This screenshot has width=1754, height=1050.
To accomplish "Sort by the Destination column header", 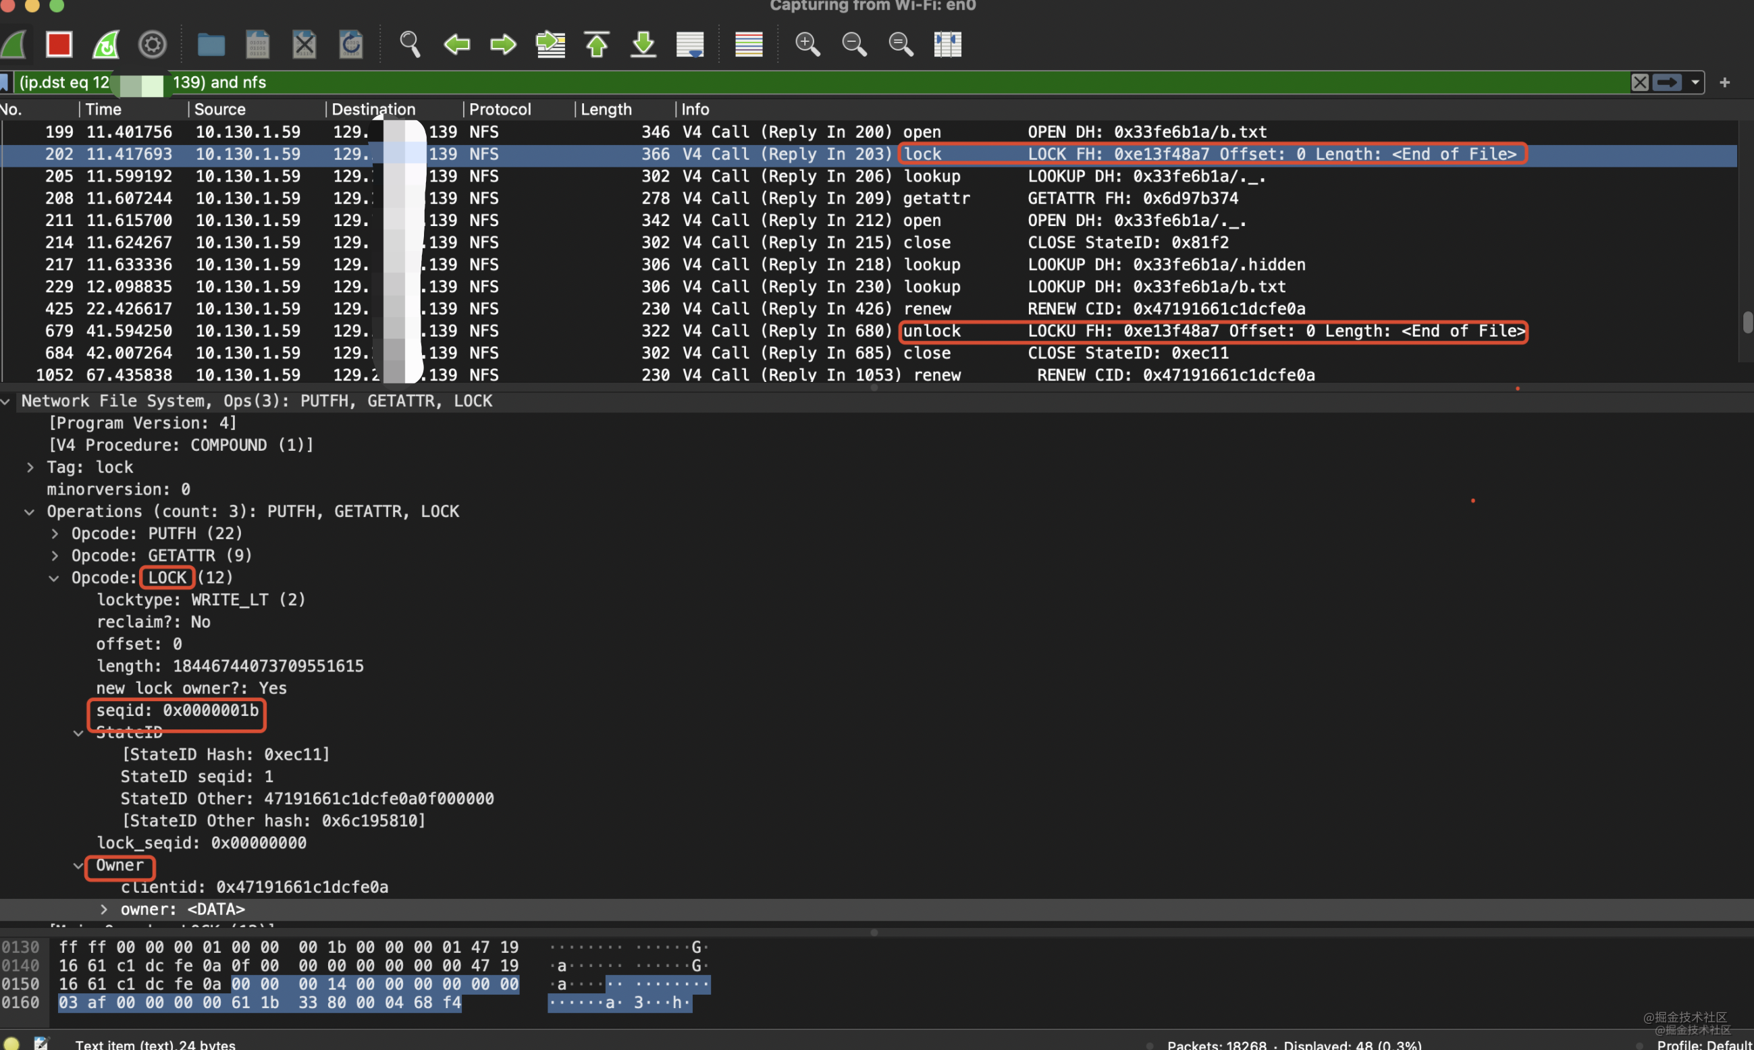I will coord(394,109).
